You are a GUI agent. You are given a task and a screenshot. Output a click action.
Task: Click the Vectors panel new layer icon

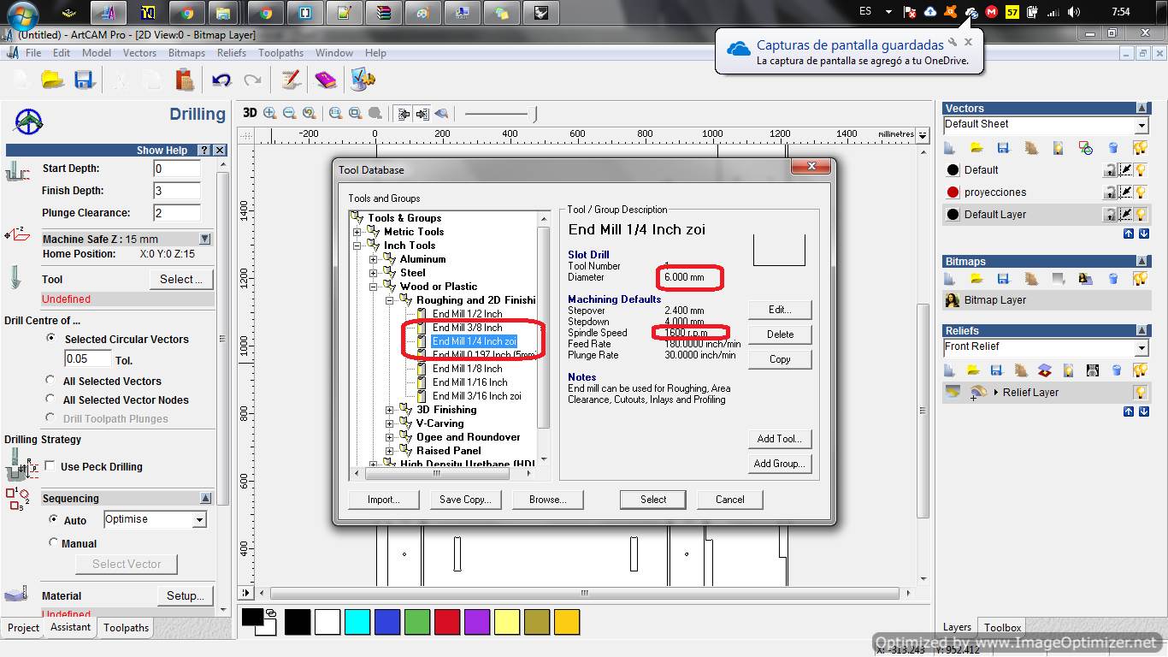pyautogui.click(x=950, y=148)
